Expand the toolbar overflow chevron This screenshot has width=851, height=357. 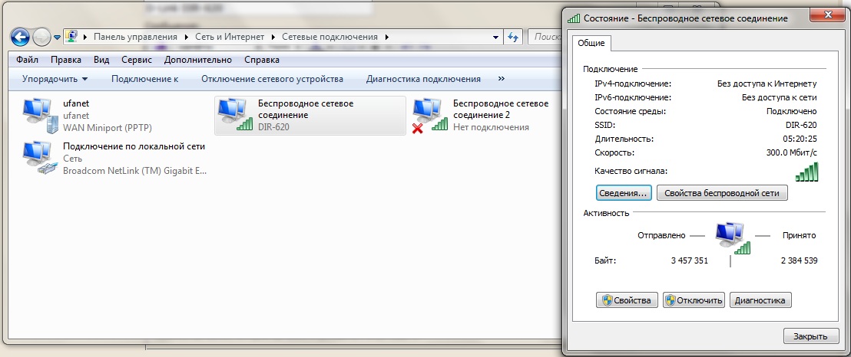(x=501, y=79)
